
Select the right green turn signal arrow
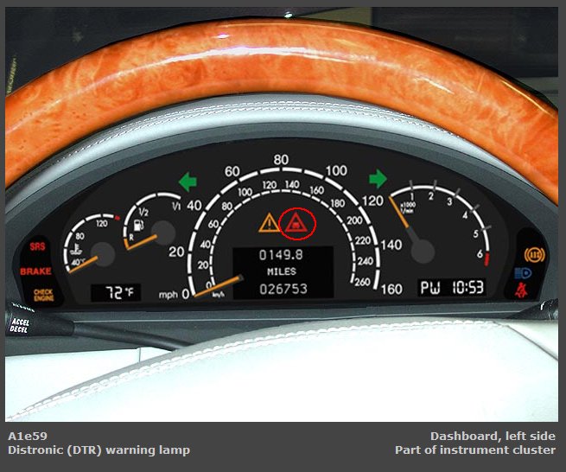[378, 179]
